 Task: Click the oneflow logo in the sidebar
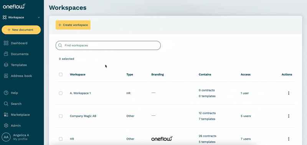pyautogui.click(x=14, y=6)
